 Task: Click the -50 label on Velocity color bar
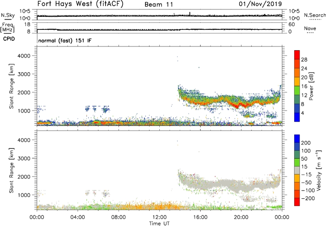[306, 182]
